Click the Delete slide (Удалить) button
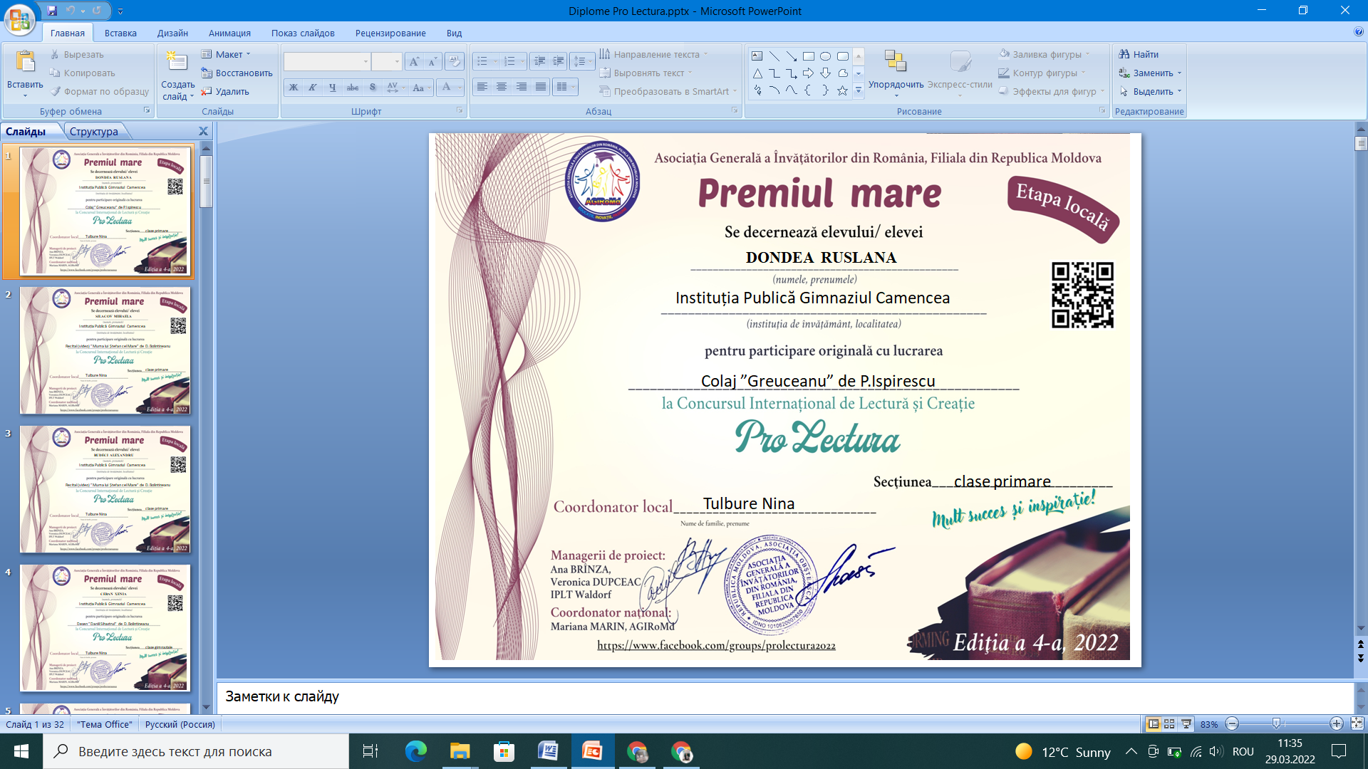 point(225,91)
